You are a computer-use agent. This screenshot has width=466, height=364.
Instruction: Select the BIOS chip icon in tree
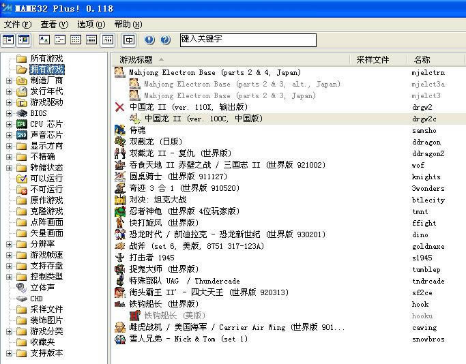point(22,113)
